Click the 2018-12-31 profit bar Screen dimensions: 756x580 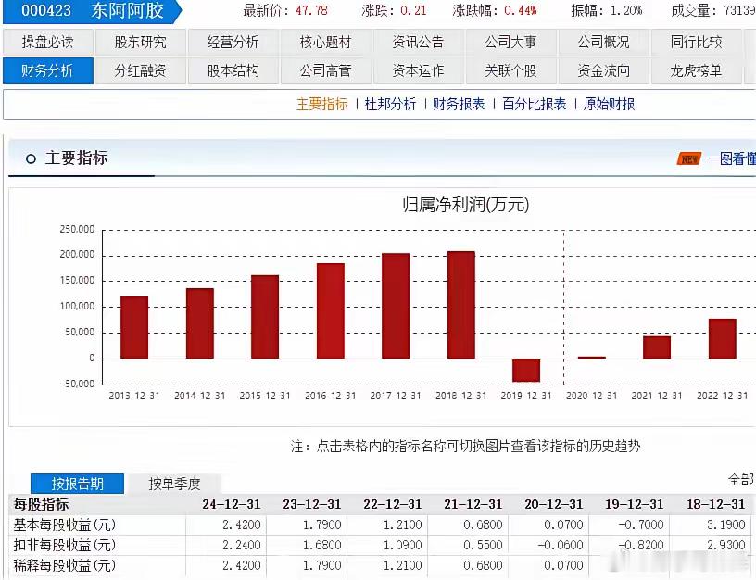click(461, 305)
